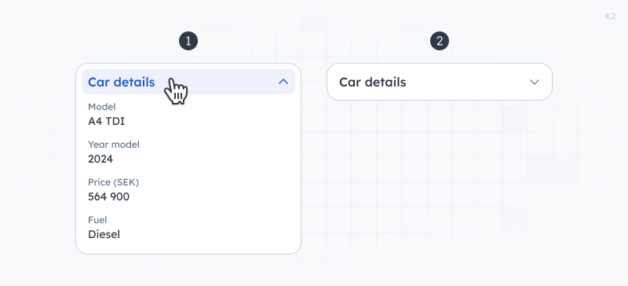Click the 8.2 version number text

point(610,16)
